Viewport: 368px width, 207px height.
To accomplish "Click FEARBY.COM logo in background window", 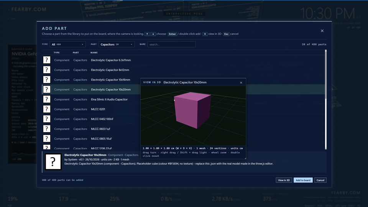I will (x=29, y=9).
